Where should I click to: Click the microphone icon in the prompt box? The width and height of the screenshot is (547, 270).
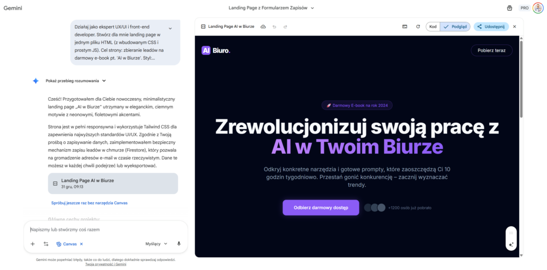tap(178, 244)
